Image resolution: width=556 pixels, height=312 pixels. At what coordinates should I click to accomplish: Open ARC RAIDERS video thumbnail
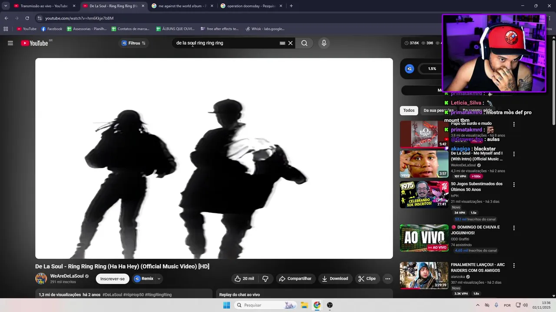[x=424, y=276]
